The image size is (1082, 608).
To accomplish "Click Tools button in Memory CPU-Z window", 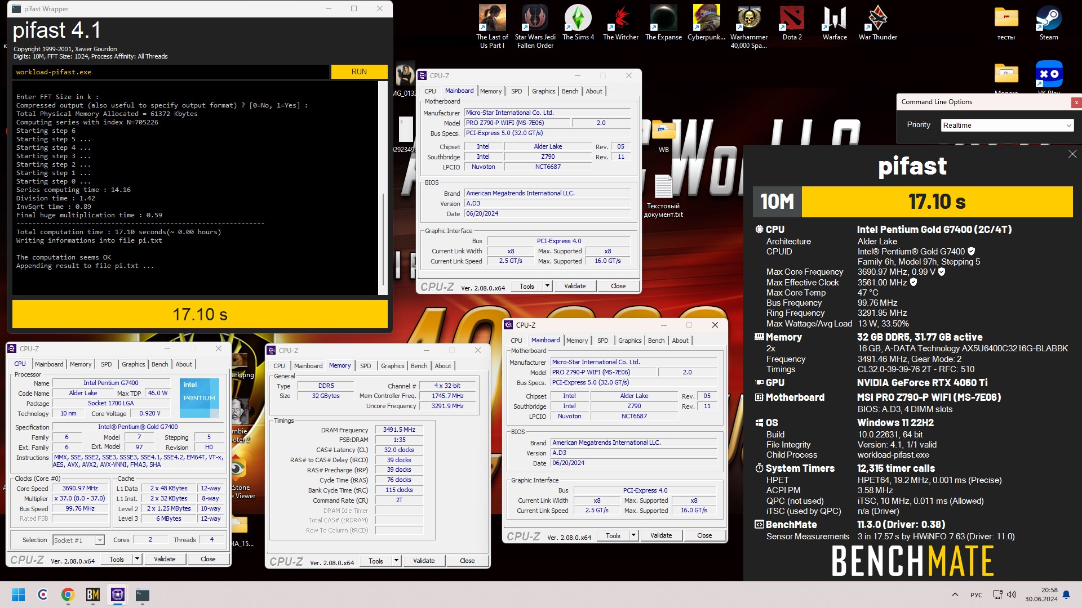I will click(x=375, y=561).
